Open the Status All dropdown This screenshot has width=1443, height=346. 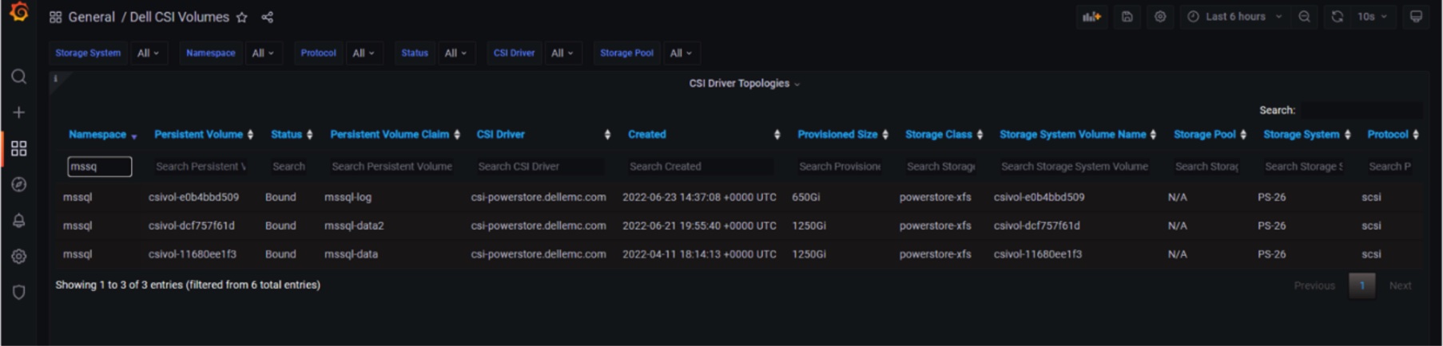456,53
